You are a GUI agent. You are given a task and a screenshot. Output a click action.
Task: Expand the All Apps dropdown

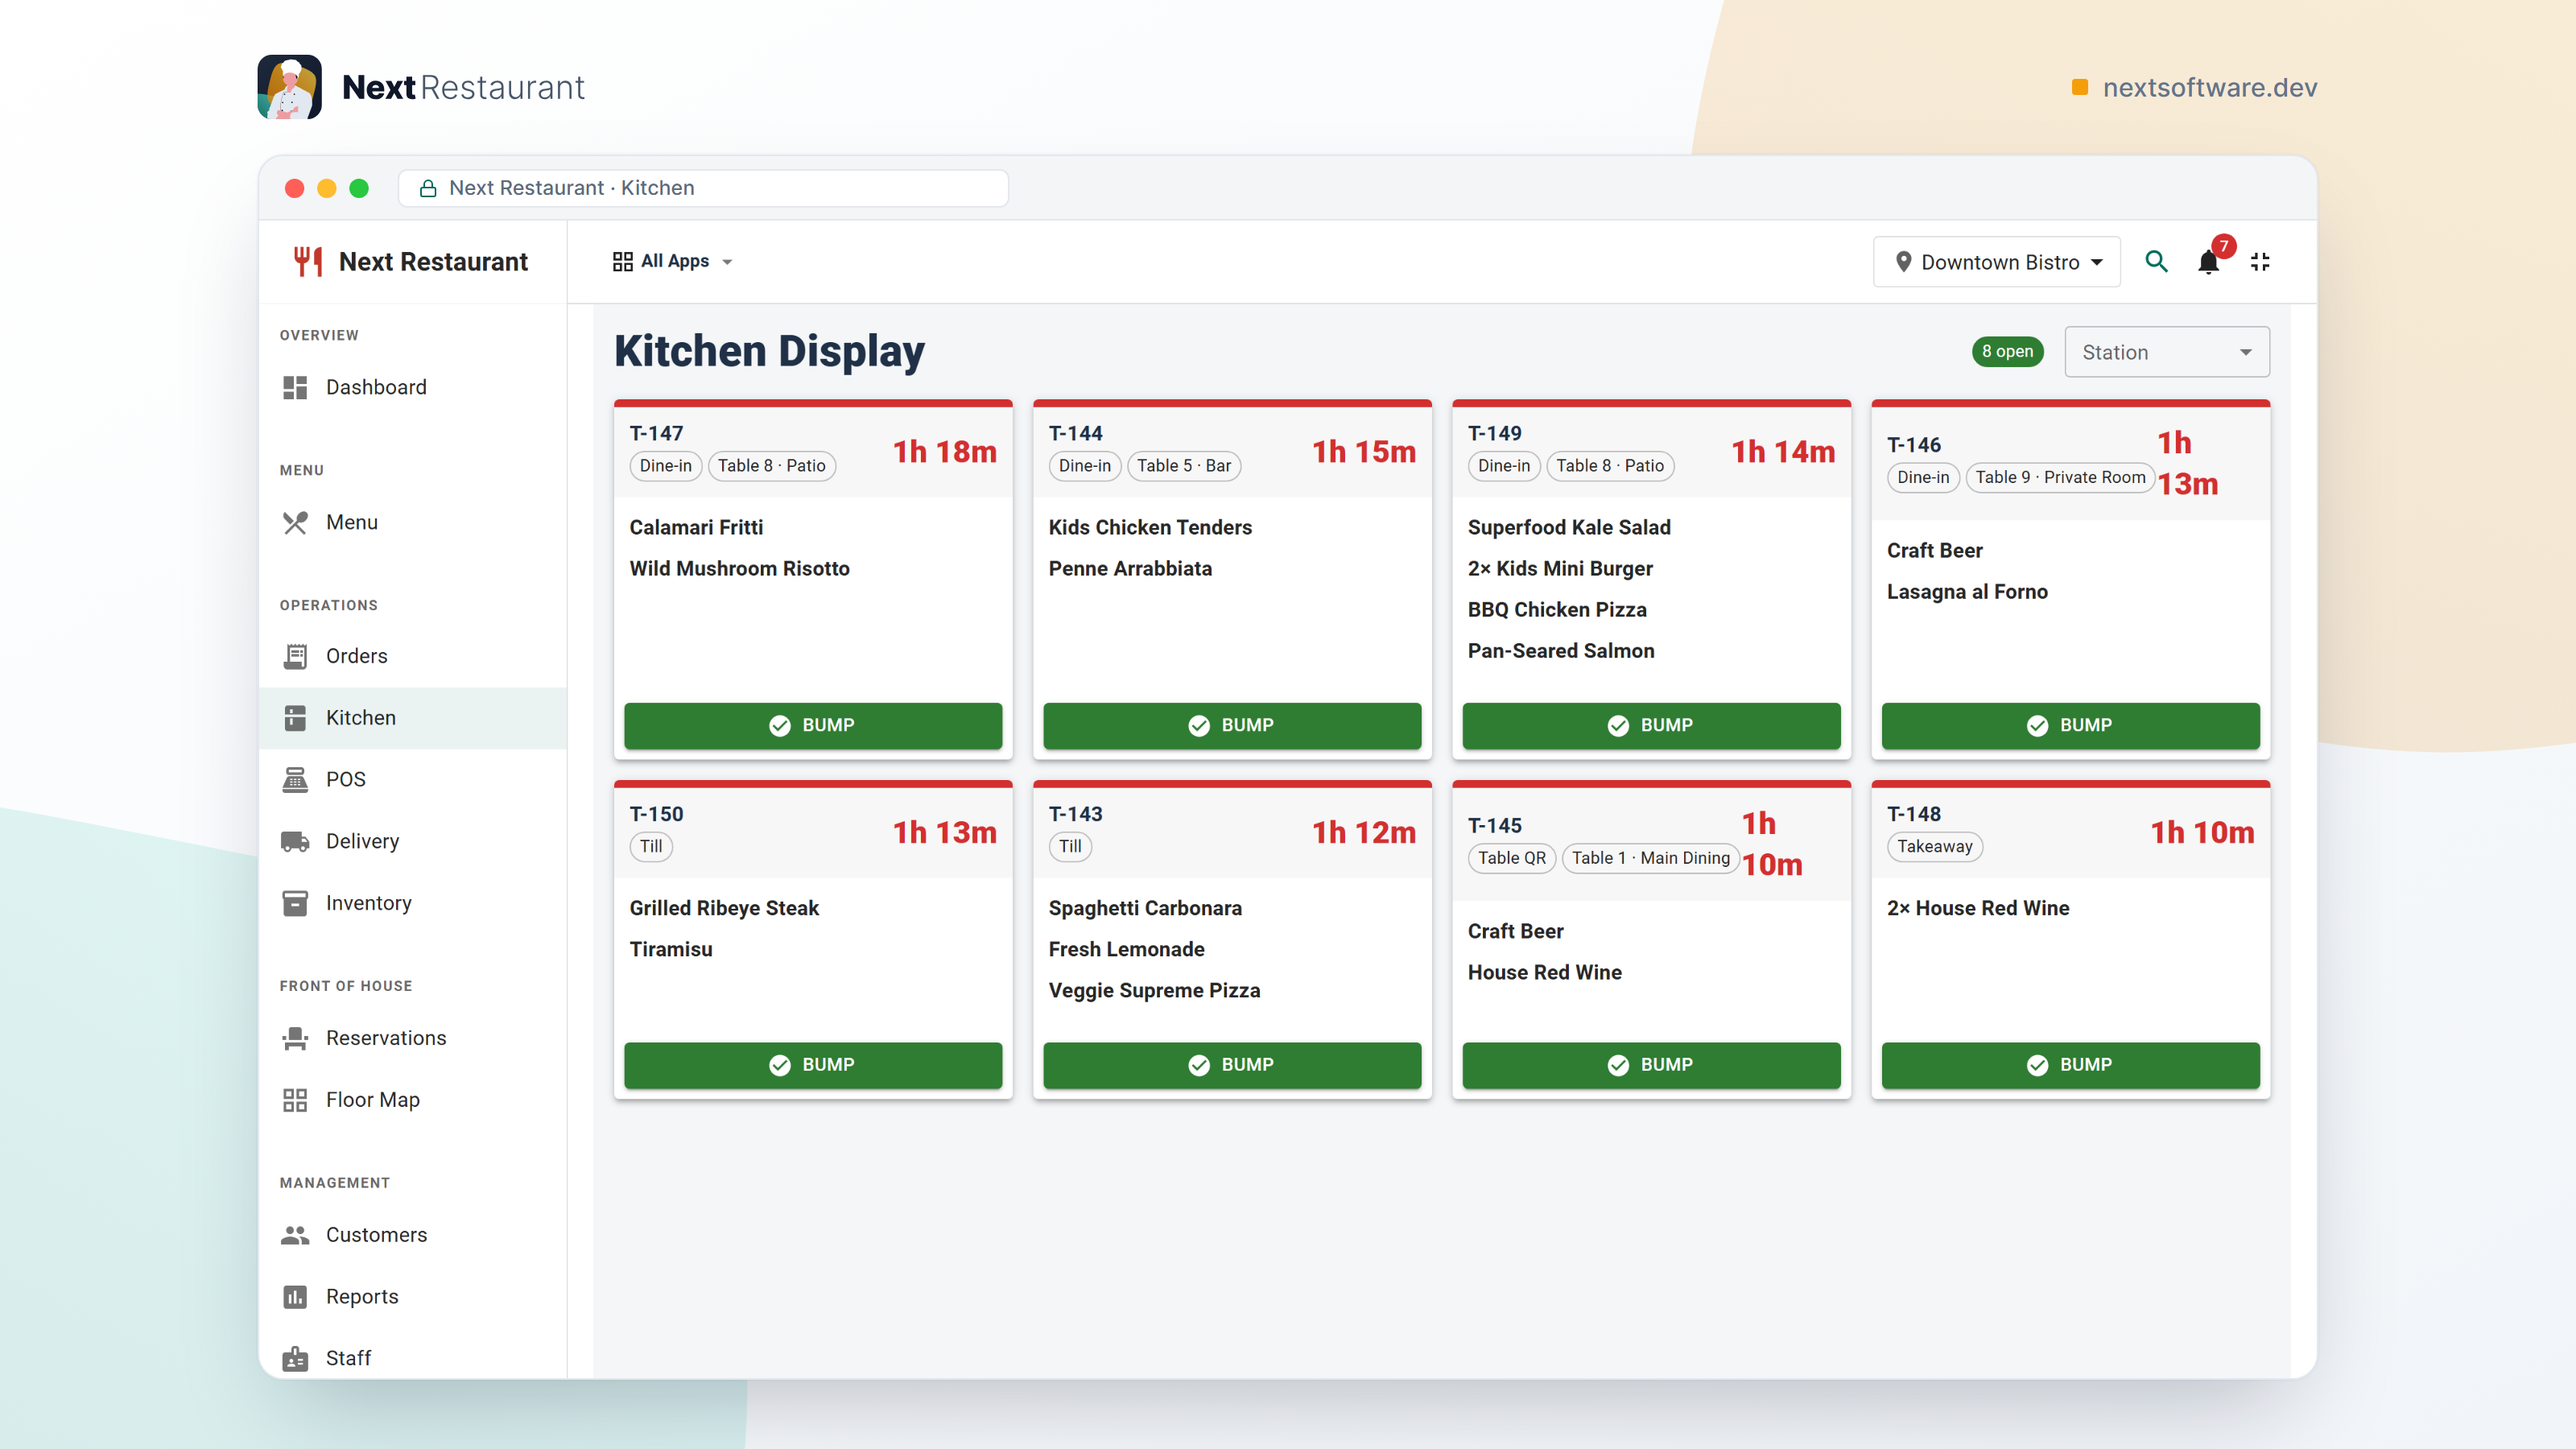(673, 261)
